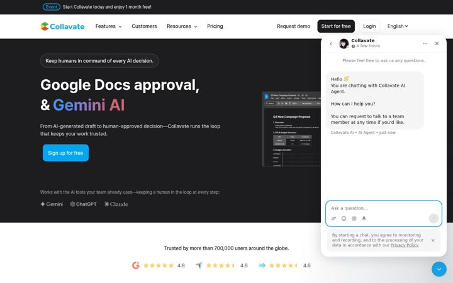Click the Collavate agent avatar
Viewport: 453px width, 283px height.
344,43
